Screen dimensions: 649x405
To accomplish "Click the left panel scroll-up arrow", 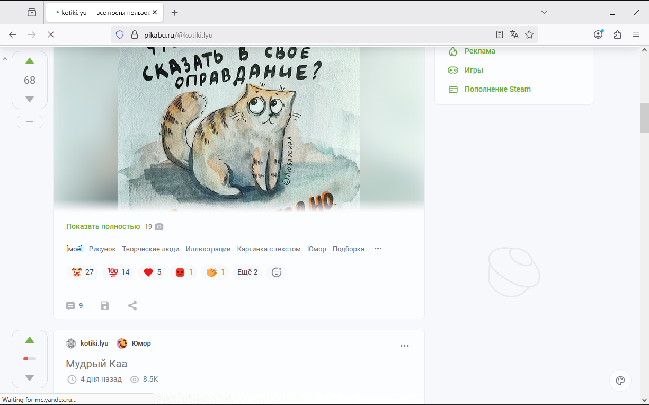I will pos(5,58).
